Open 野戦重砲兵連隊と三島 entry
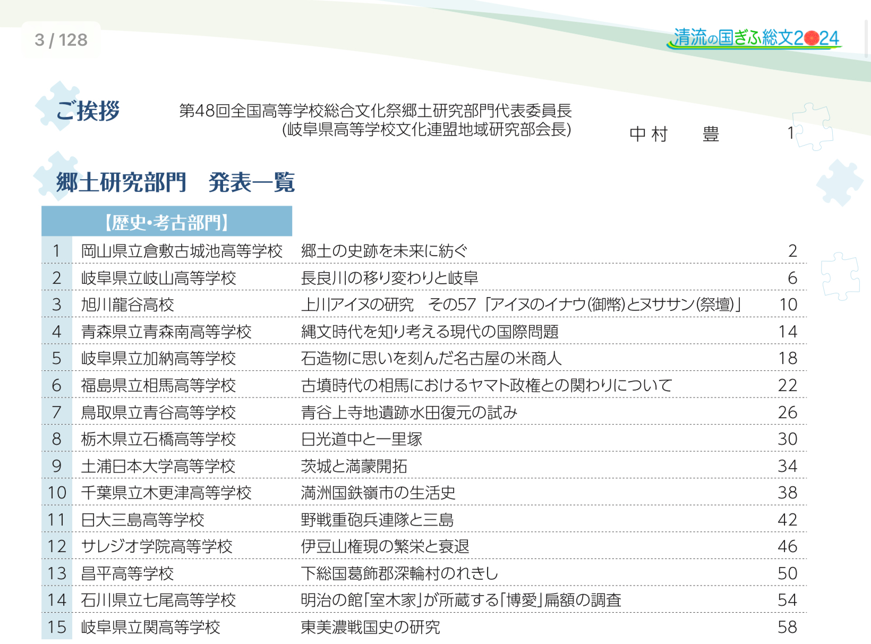871x644 pixels. 377,520
